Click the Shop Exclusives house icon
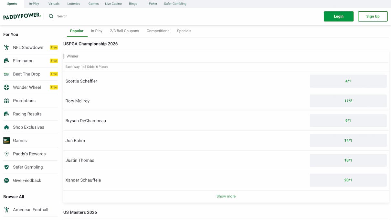391x220 pixels. [6, 127]
